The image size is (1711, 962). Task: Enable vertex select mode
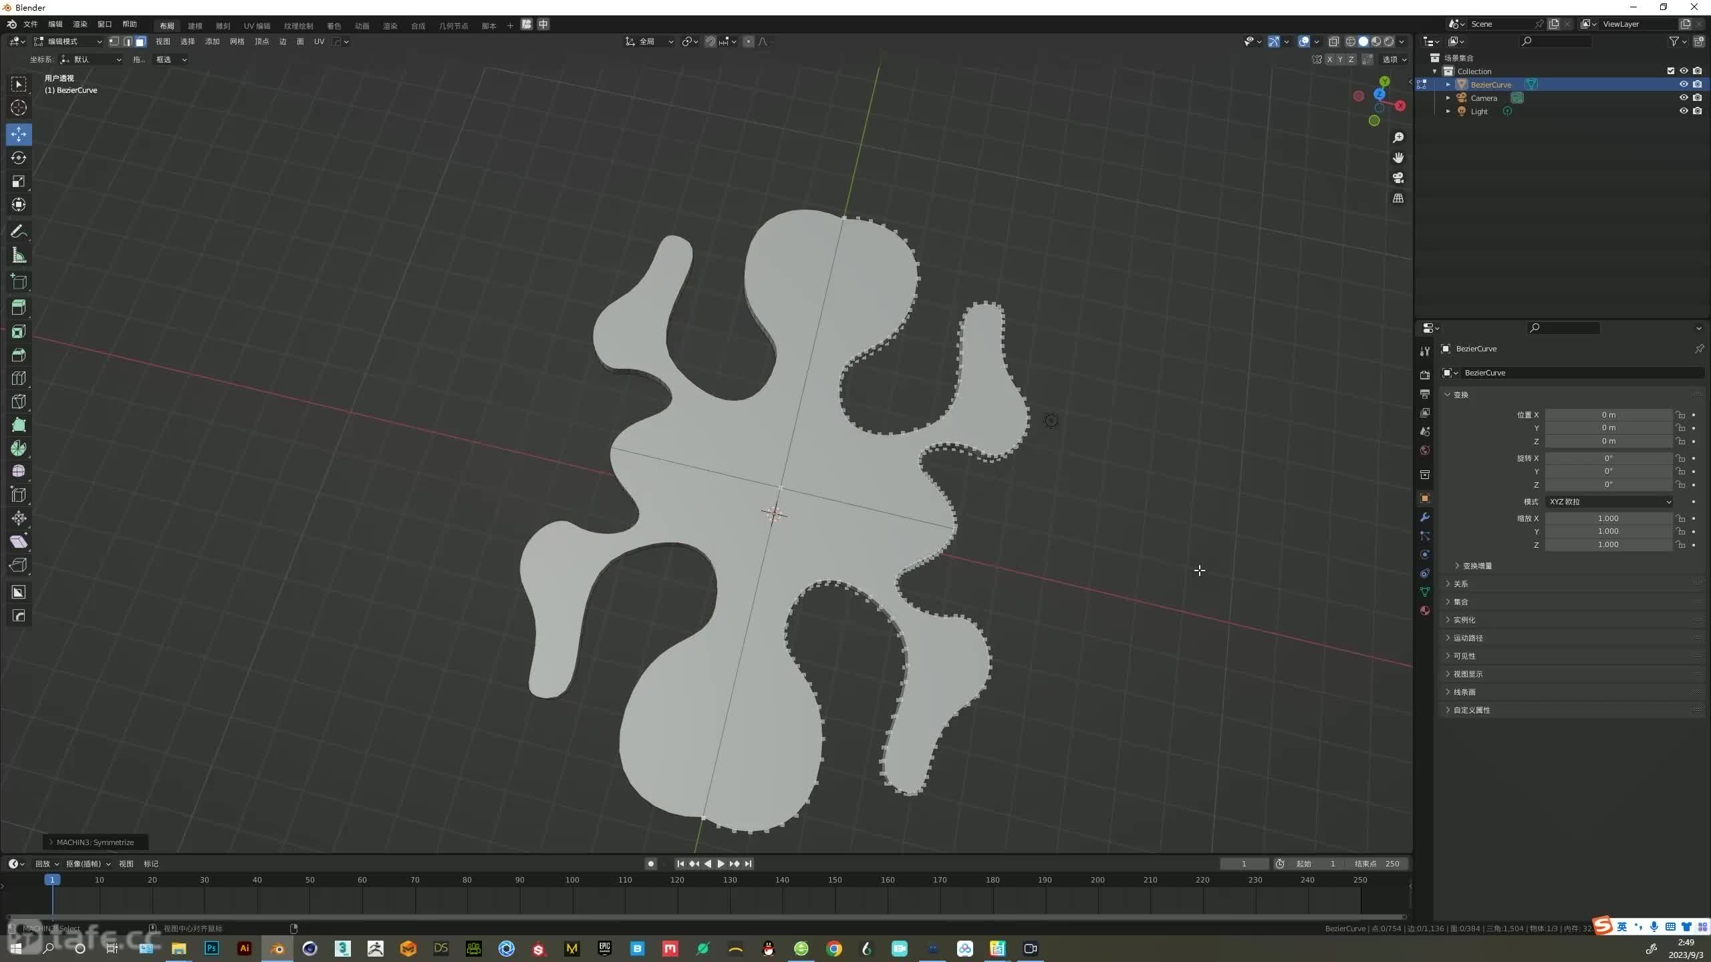[114, 41]
